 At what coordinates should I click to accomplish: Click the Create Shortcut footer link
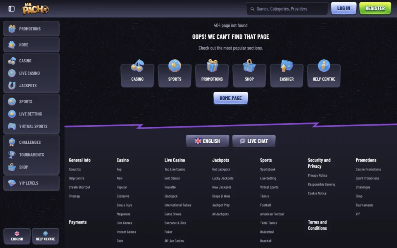coord(79,187)
